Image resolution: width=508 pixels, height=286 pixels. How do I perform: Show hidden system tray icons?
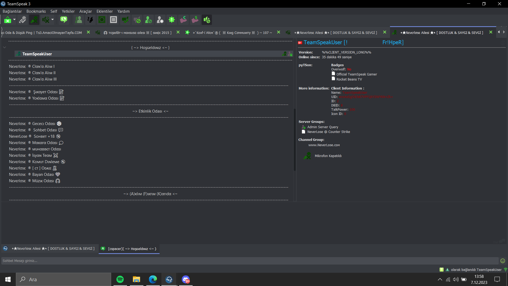pos(440,279)
